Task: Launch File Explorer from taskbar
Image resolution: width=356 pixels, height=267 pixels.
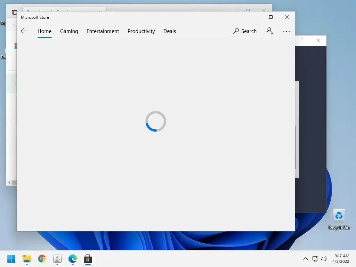Action: coord(26,259)
